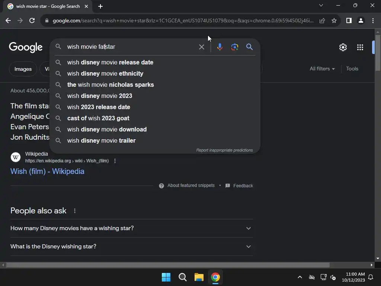Open the clock showing 11:00 AM
Image resolution: width=381 pixels, height=286 pixels.
[353, 277]
